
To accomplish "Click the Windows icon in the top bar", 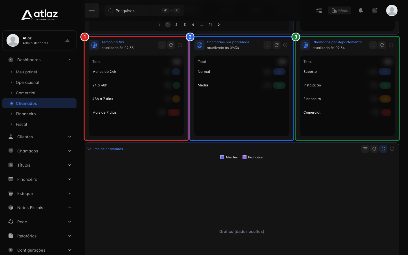I will point(319,10).
